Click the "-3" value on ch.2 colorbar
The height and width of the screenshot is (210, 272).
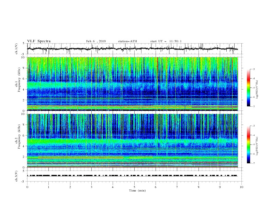(253, 126)
